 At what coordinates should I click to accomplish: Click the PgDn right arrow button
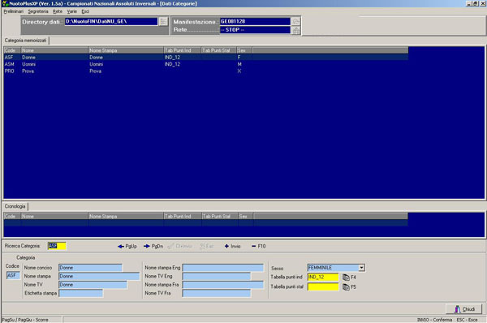pyautogui.click(x=153, y=246)
